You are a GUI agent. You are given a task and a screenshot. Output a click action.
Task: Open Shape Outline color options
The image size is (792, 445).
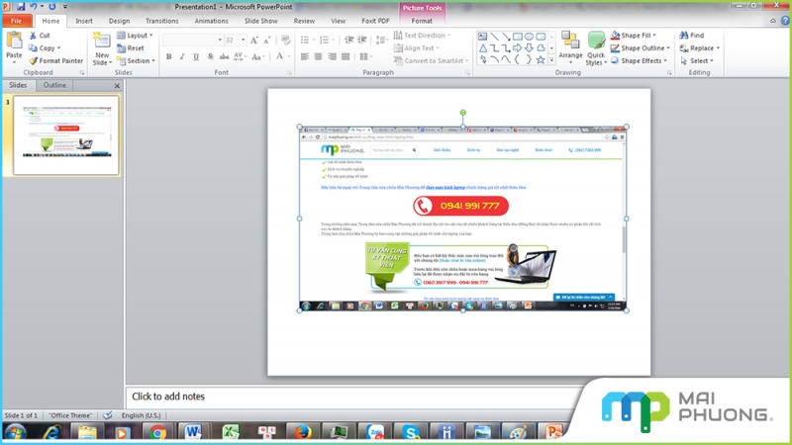[x=640, y=47]
